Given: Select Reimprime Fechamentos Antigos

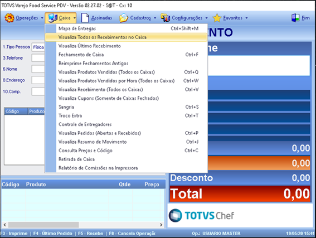Looking at the screenshot, I should [x=127, y=64].
